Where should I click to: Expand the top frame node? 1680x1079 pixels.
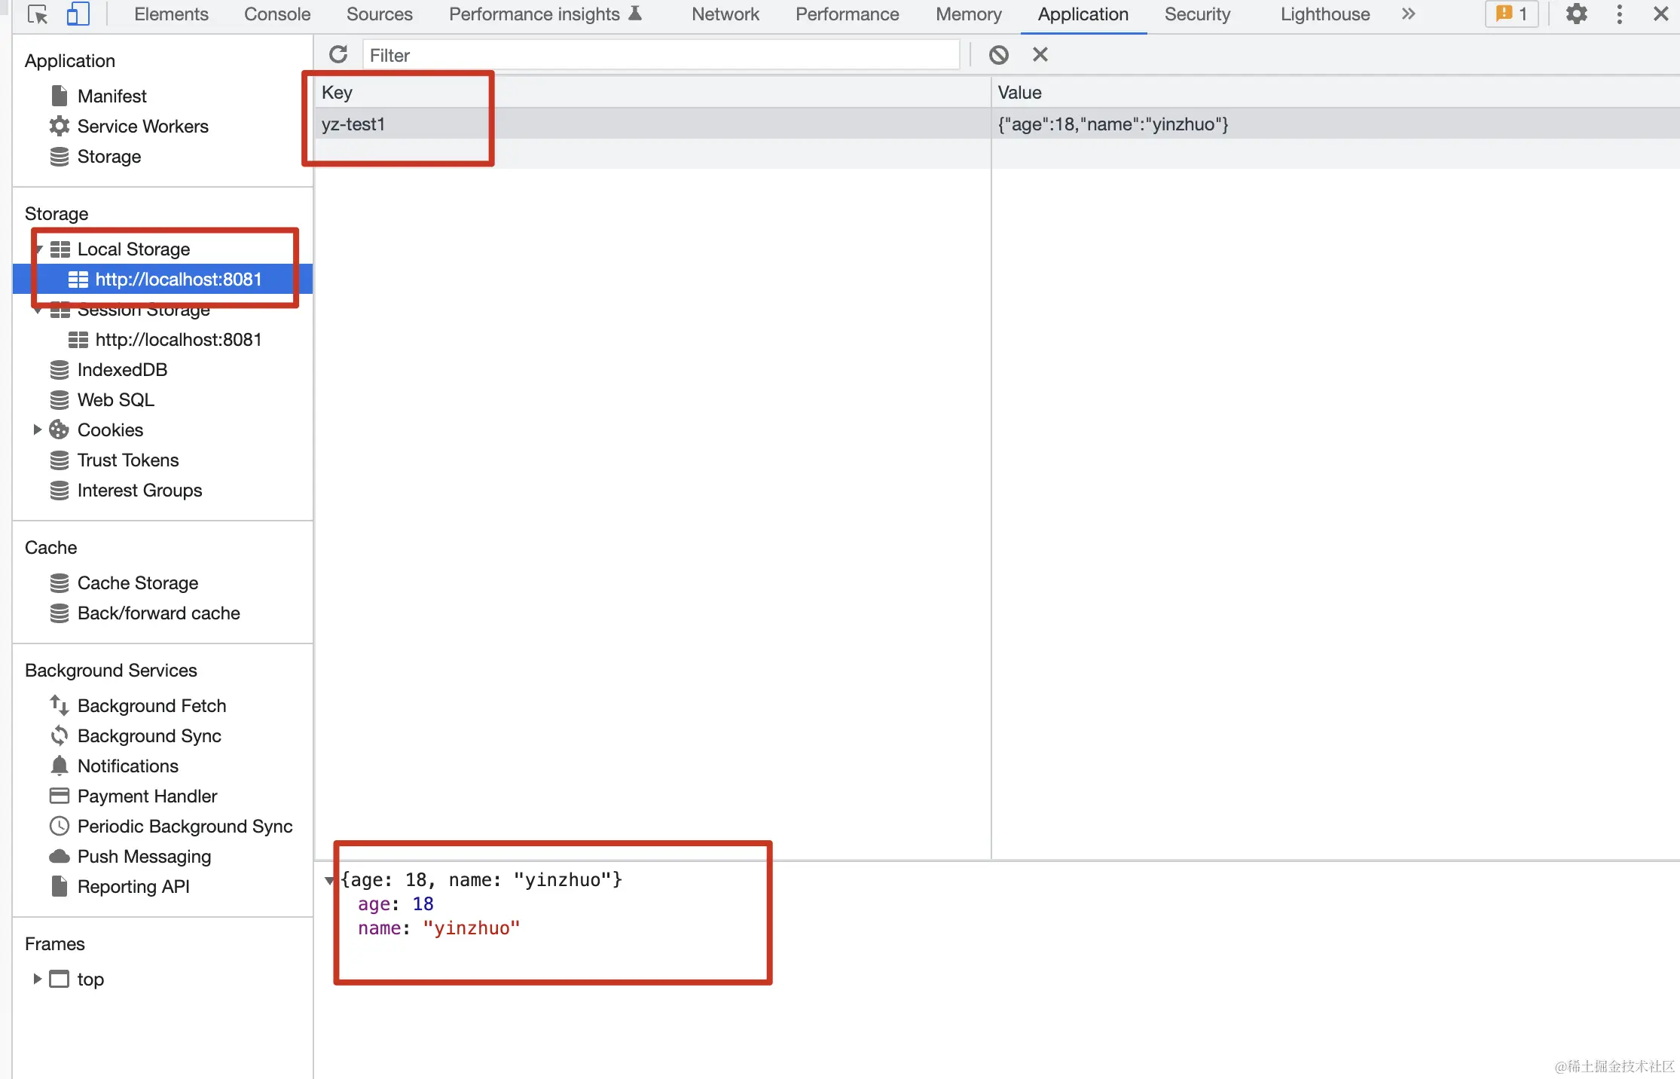pyautogui.click(x=37, y=979)
